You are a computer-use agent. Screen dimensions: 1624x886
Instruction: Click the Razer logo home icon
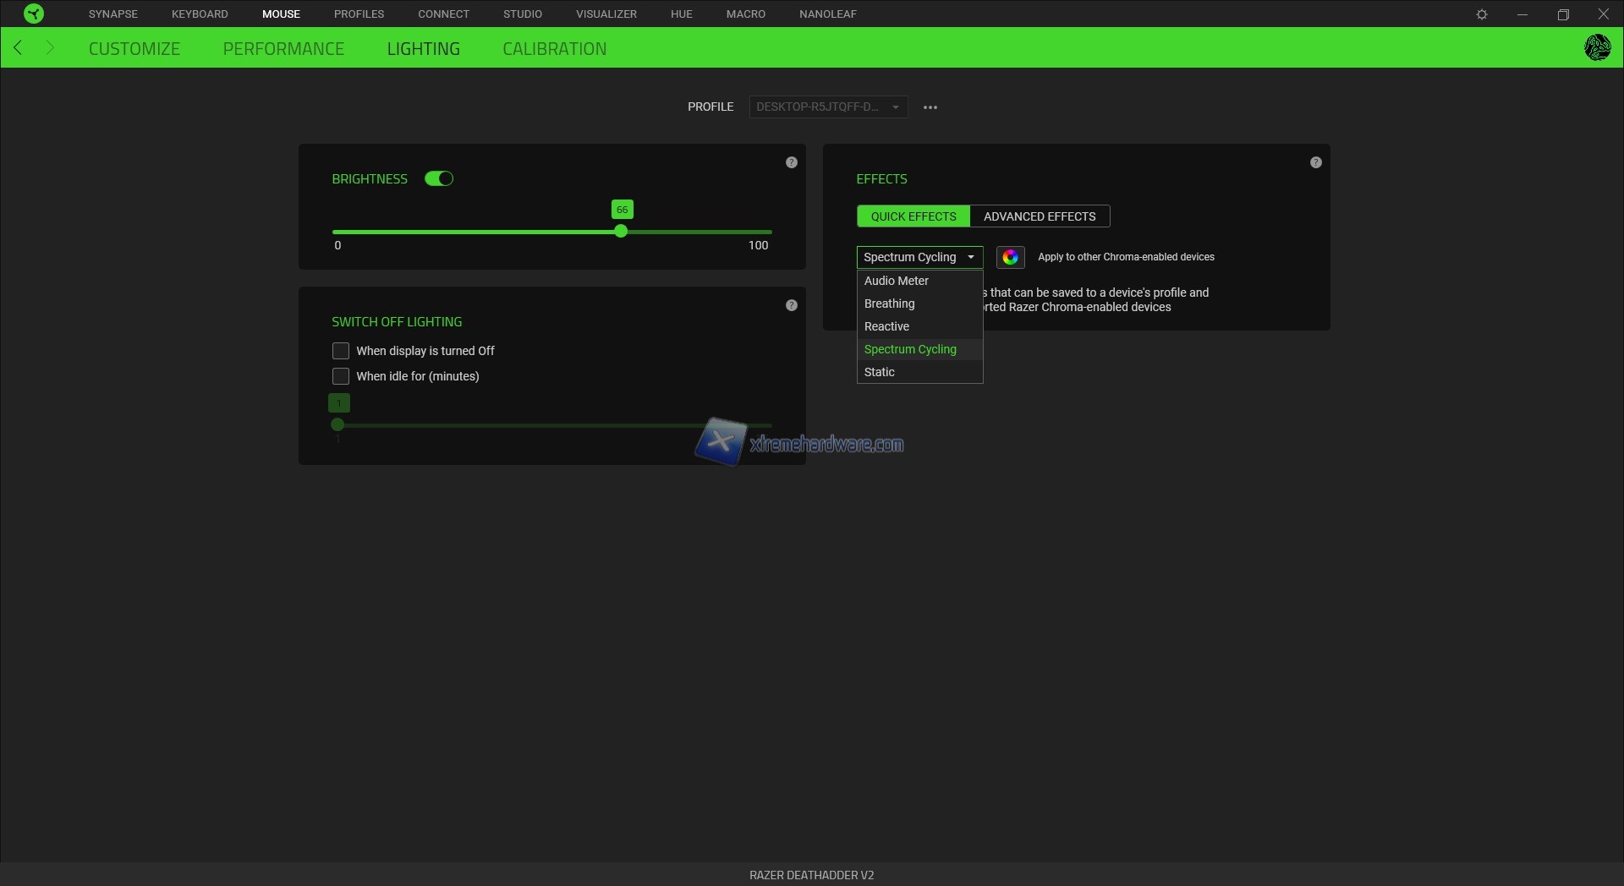click(33, 14)
